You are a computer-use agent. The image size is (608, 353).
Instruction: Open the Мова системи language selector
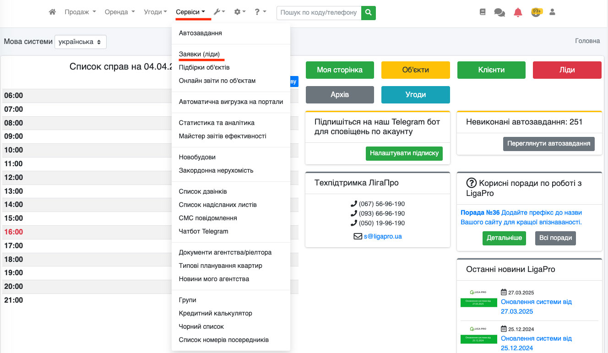(81, 42)
